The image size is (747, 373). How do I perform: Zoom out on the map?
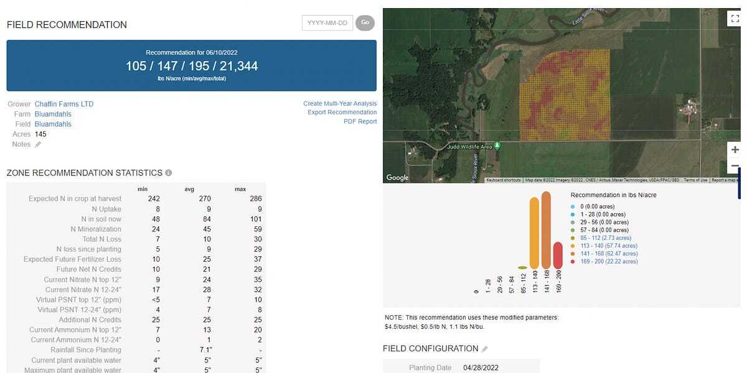[x=735, y=166]
